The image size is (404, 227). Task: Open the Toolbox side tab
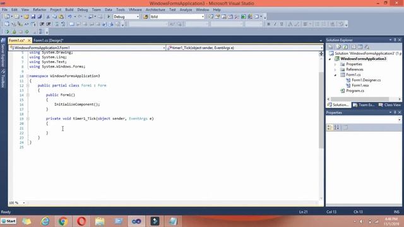(x=3, y=79)
